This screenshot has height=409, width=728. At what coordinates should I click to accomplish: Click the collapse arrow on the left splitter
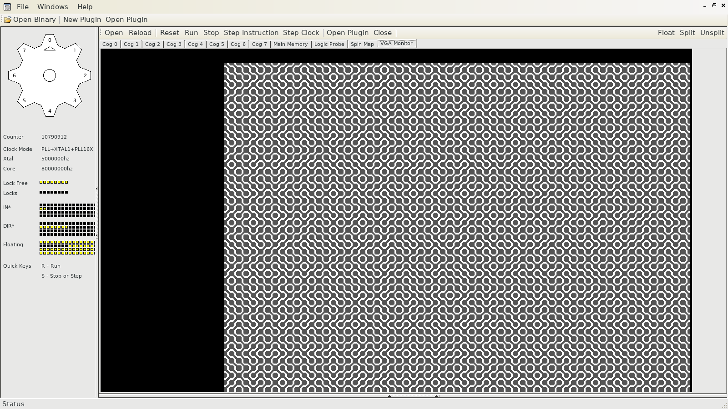coord(96,189)
